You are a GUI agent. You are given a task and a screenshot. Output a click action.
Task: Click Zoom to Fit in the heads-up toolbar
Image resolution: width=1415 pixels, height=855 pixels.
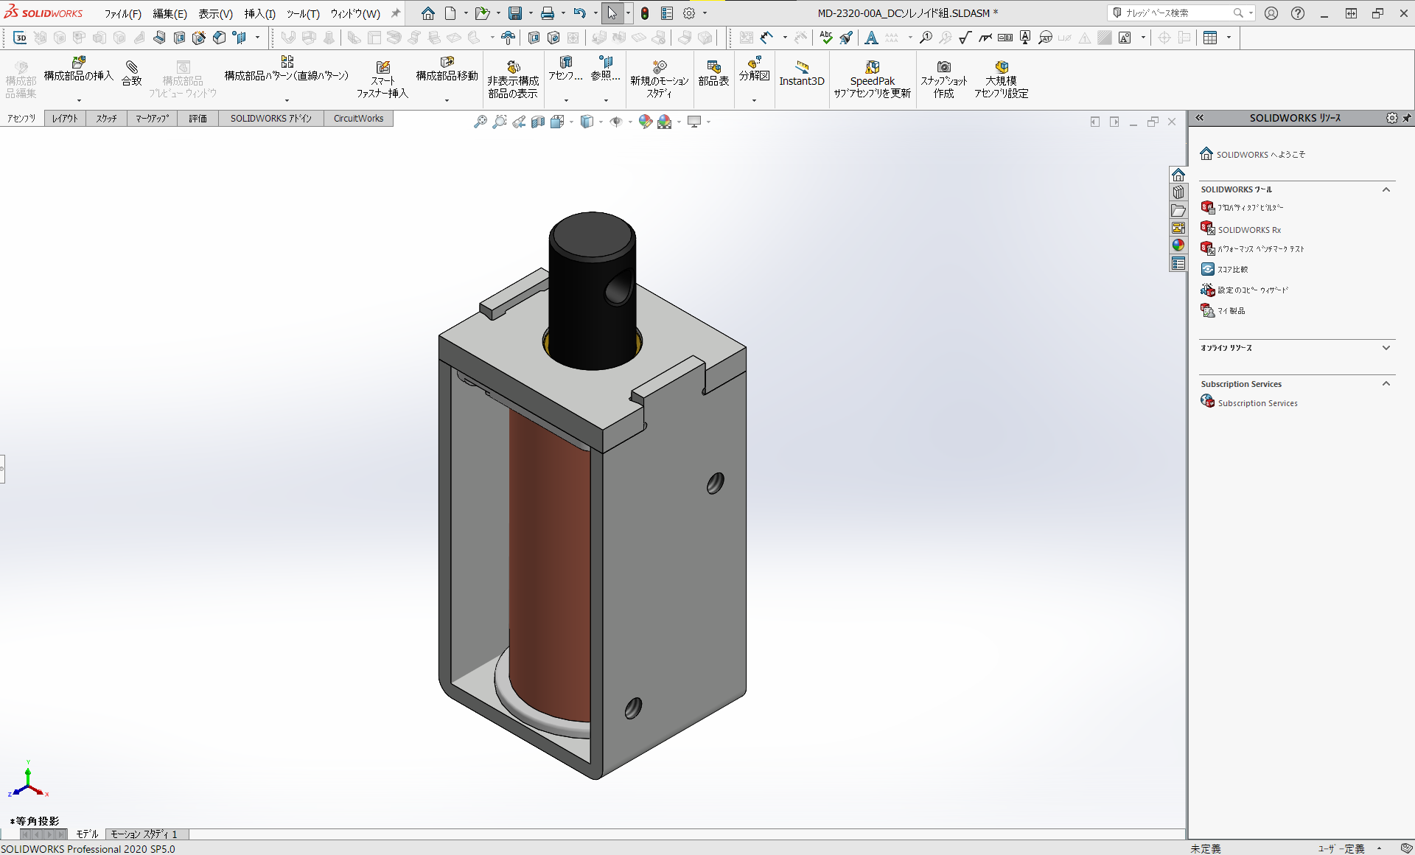coord(481,122)
